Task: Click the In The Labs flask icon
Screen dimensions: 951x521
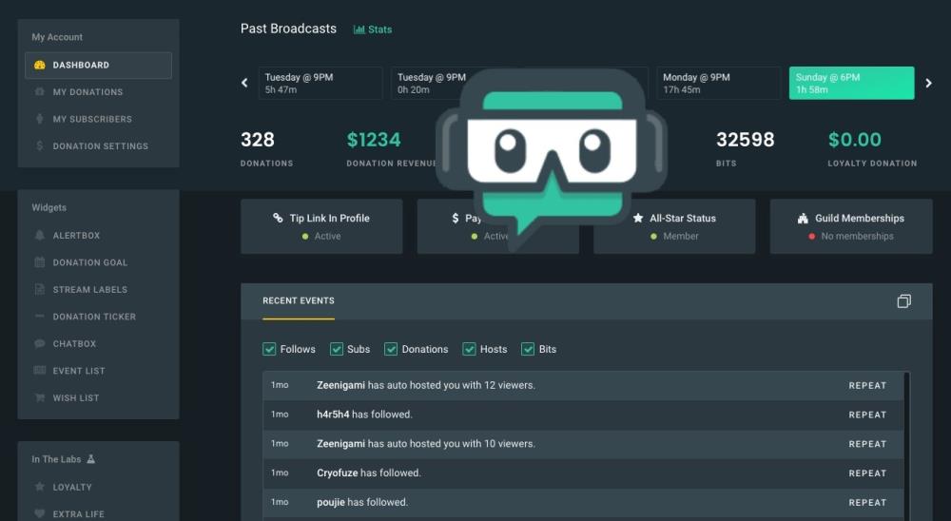Action: tap(91, 459)
